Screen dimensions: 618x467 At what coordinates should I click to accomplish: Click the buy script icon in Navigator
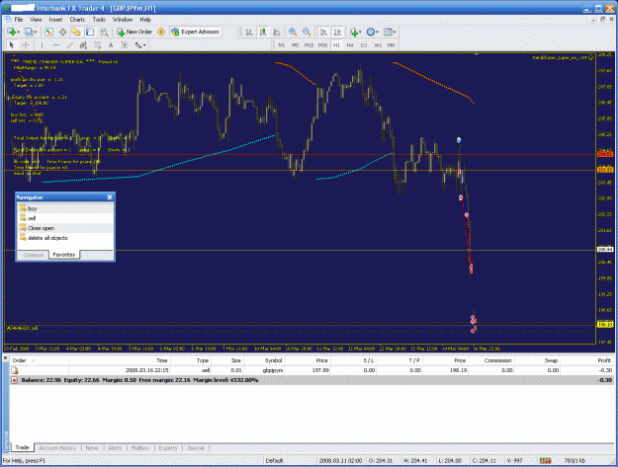pyautogui.click(x=23, y=208)
